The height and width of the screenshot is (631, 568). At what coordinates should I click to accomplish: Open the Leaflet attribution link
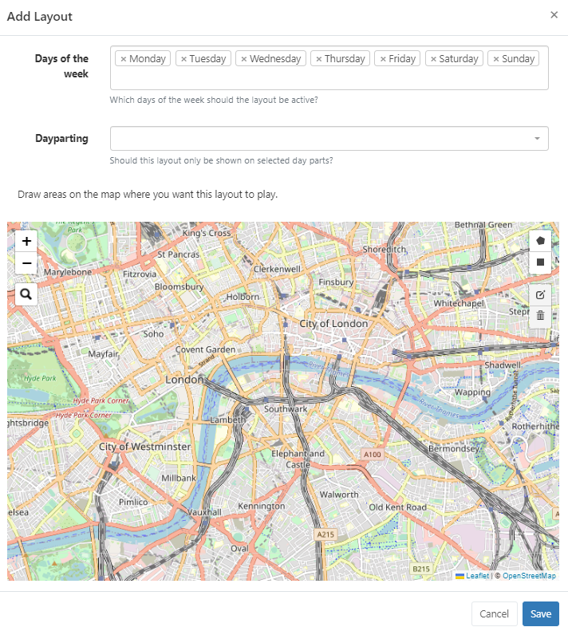click(477, 575)
